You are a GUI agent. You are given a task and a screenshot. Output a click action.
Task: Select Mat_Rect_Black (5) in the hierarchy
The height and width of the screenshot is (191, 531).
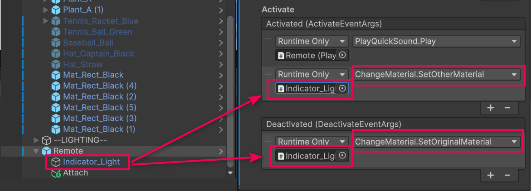click(100, 107)
